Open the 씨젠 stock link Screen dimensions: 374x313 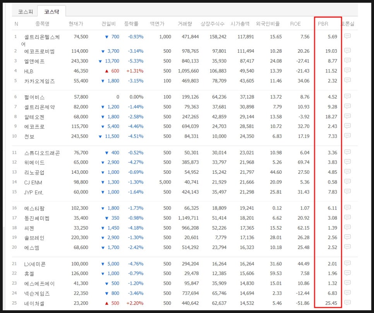point(29,228)
